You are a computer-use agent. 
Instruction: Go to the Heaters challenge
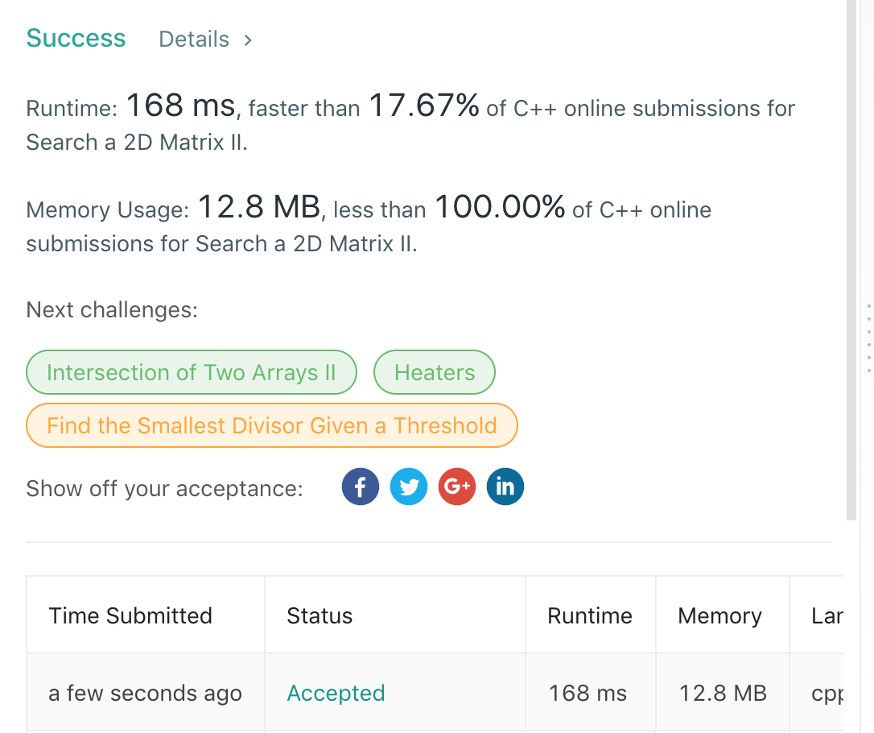click(435, 372)
